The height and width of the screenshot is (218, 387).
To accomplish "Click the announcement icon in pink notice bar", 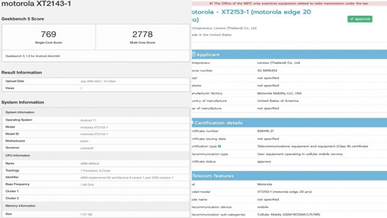I will (x=211, y=3).
